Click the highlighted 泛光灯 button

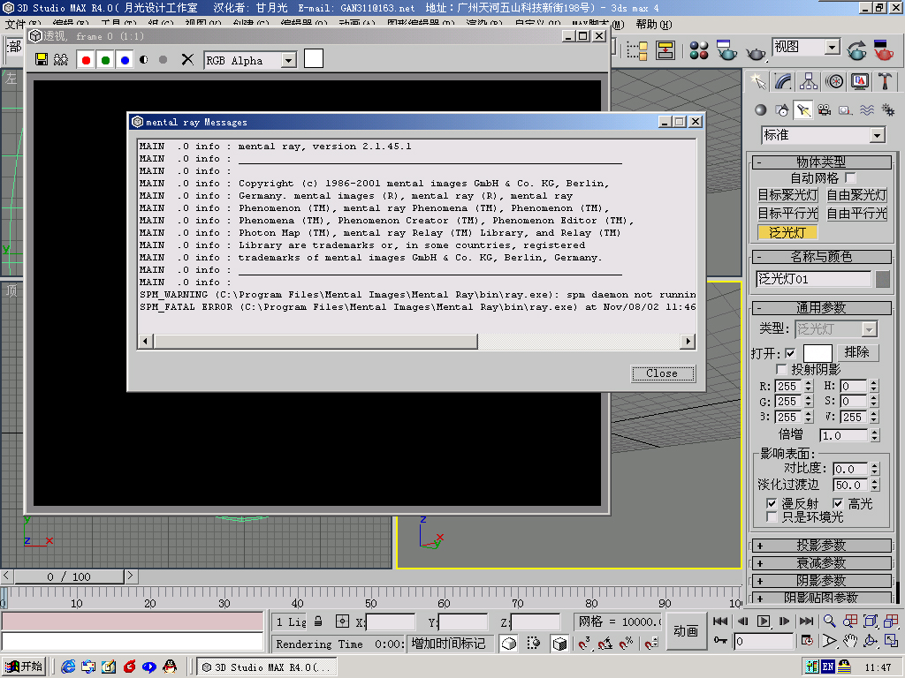pos(787,232)
